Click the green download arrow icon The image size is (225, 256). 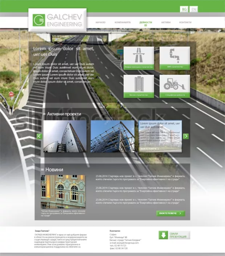point(163,235)
